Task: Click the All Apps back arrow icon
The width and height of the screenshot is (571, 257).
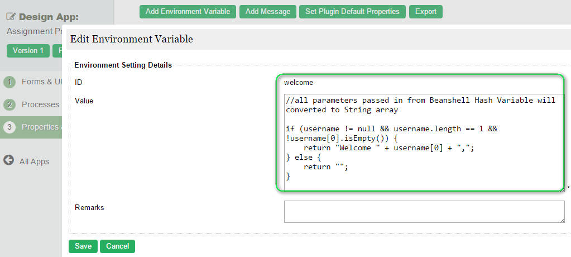Action: point(8,160)
